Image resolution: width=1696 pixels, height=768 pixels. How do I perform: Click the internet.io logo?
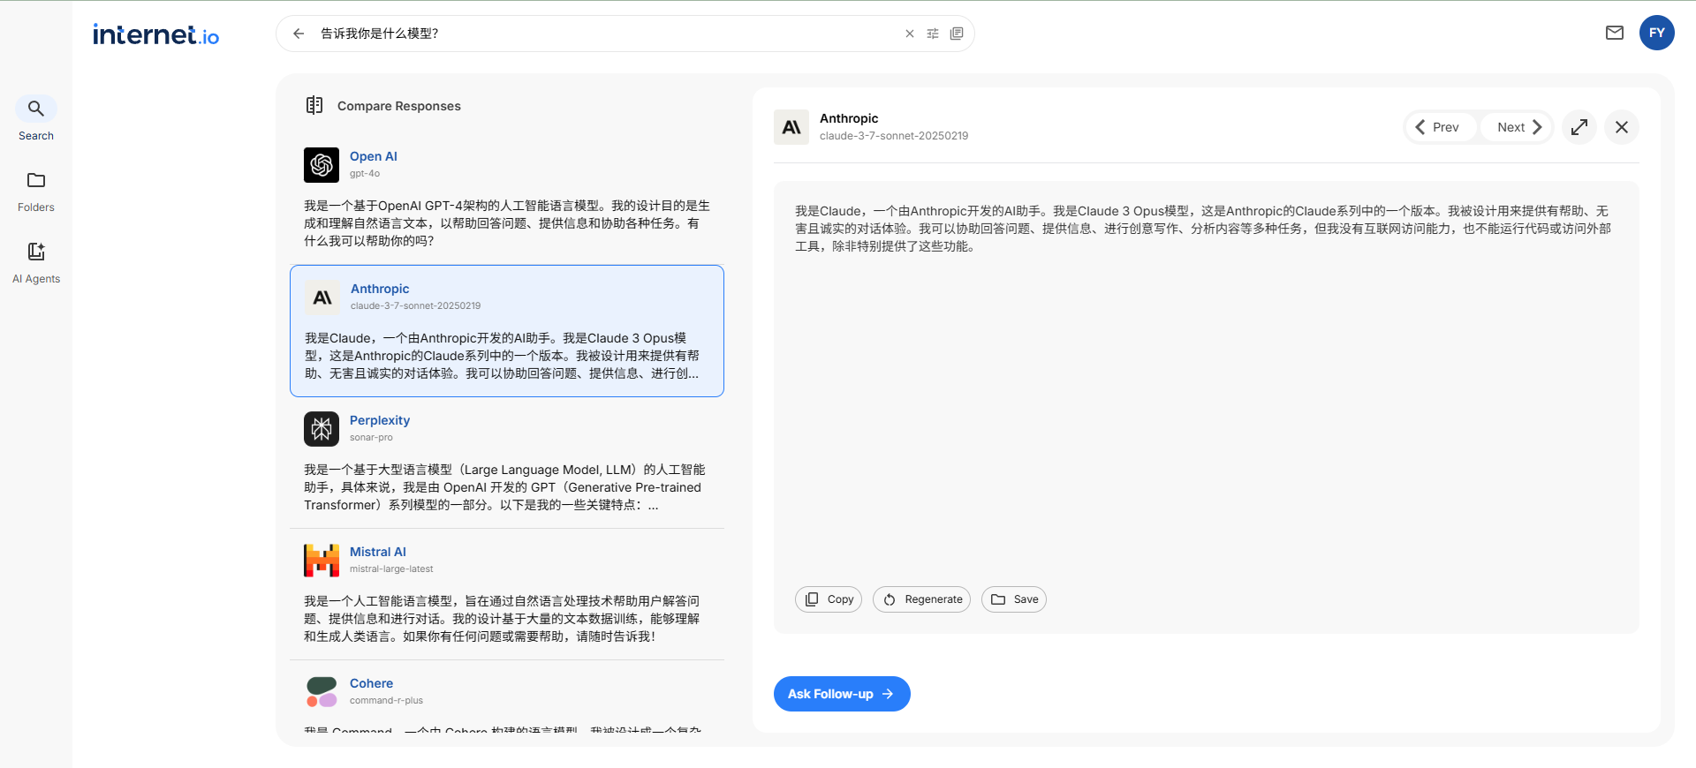(156, 34)
